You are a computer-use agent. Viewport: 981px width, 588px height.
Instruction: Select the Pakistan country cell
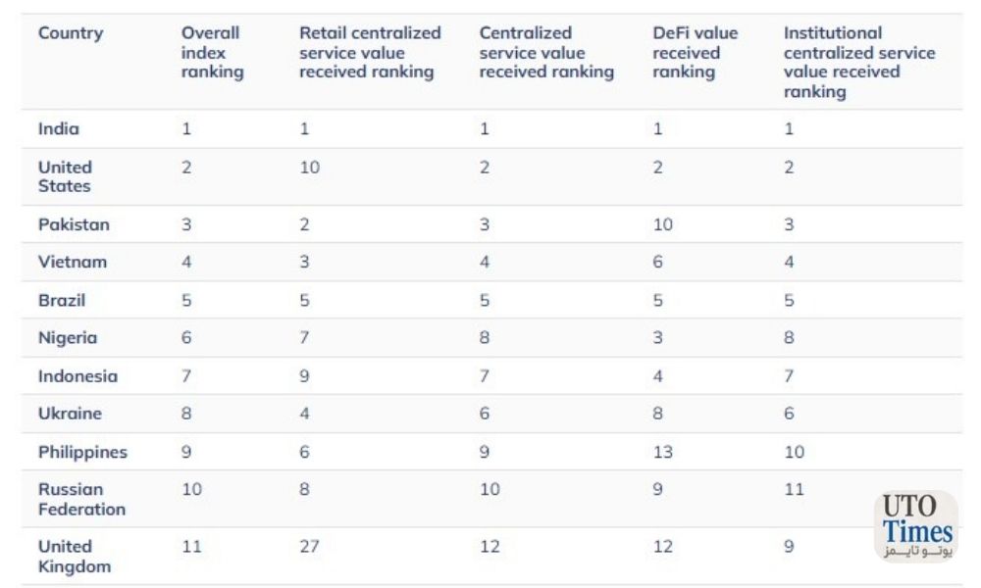click(x=74, y=224)
